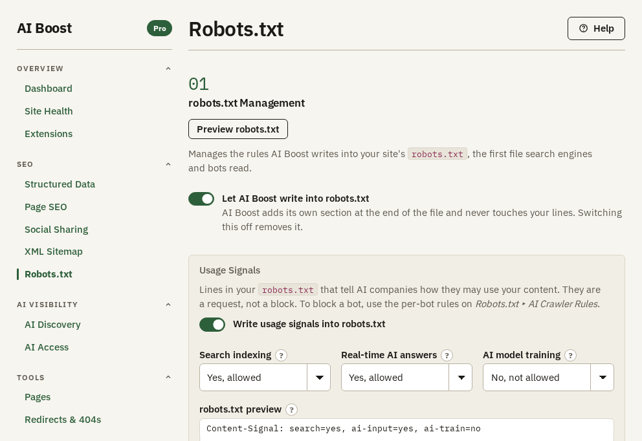The width and height of the screenshot is (642, 441).
Task: Open the Search indexing dropdown
Action: 265,377
